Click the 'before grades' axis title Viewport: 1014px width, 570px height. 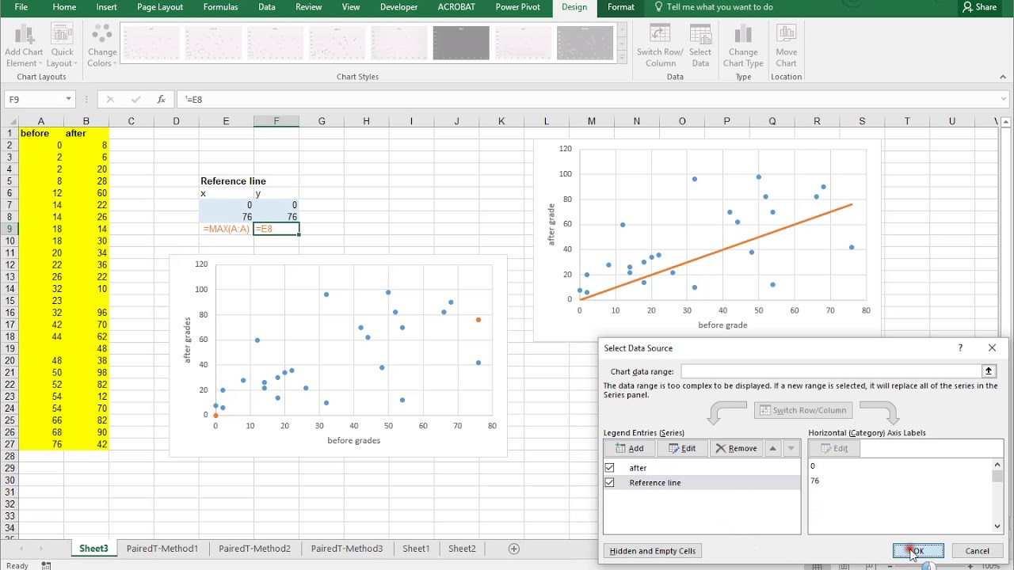354,440
